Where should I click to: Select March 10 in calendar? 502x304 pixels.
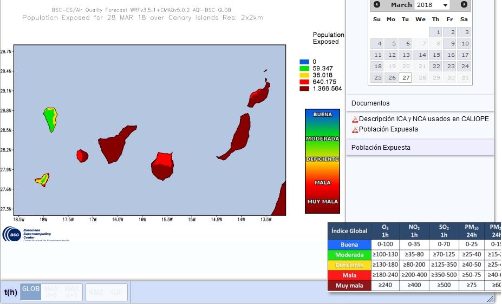pyautogui.click(x=464, y=43)
